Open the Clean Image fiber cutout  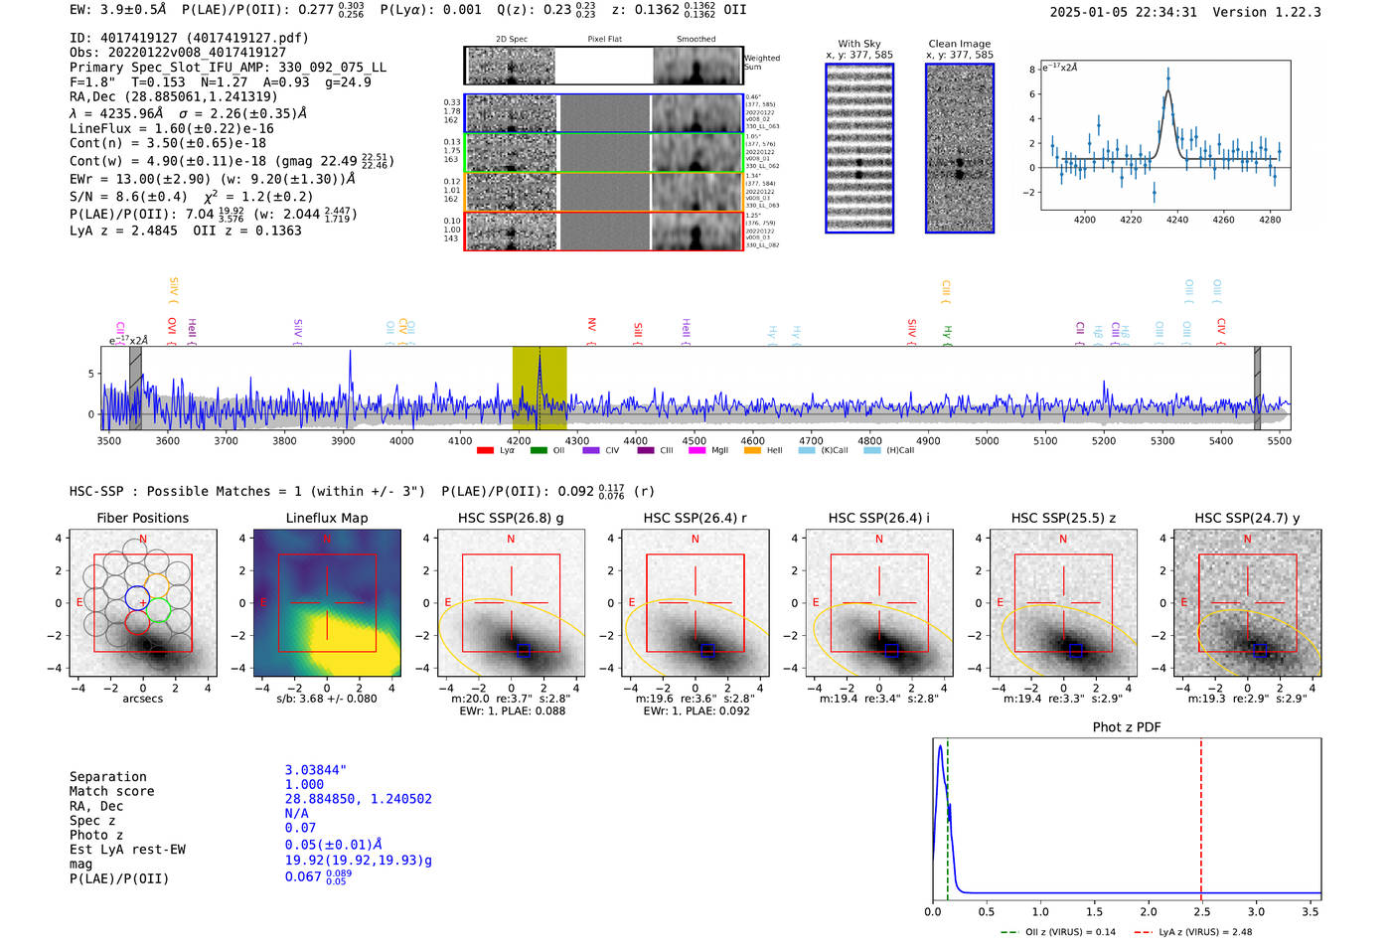pyautogui.click(x=960, y=148)
